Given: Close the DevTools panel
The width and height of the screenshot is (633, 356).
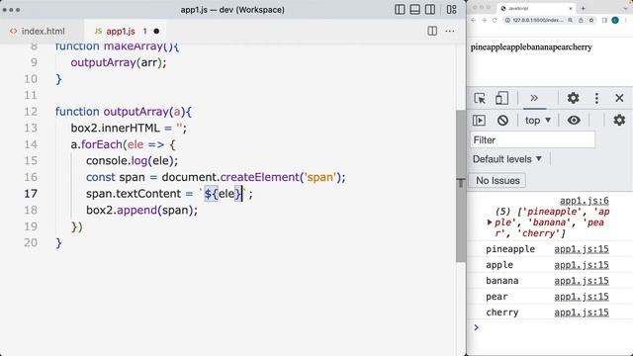Looking at the screenshot, I should (619, 98).
